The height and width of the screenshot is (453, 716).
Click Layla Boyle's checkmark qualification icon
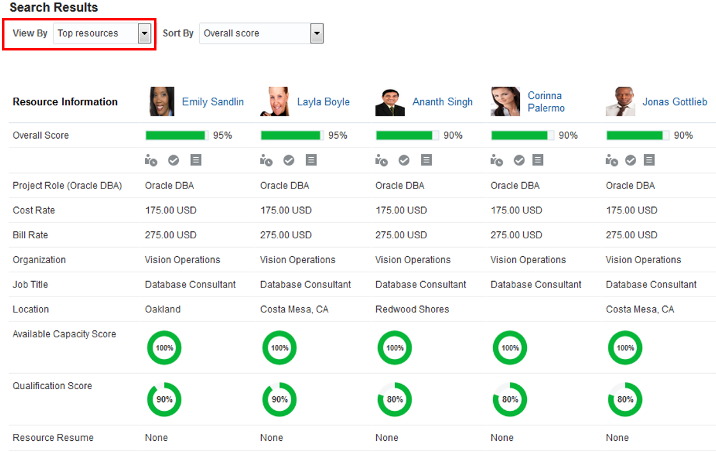pos(289,160)
